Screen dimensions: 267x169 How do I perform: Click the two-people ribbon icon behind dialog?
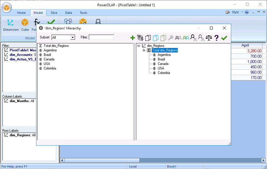click(x=68, y=21)
